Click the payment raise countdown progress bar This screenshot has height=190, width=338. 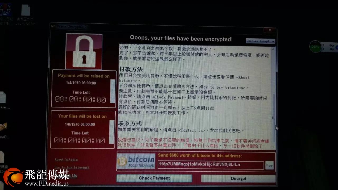pos(113,91)
